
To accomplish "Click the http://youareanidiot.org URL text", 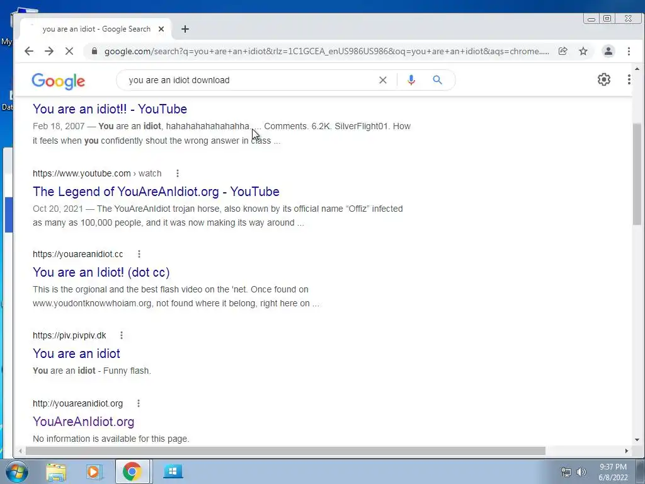I will [77, 403].
